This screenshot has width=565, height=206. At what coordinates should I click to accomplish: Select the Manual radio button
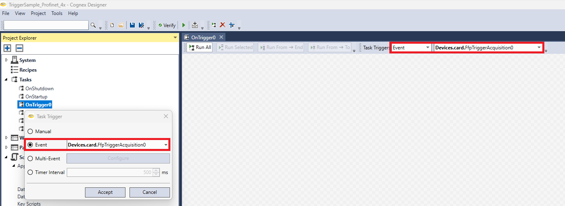pos(30,132)
